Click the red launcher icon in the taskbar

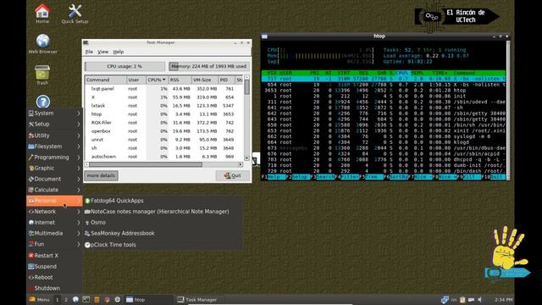[108, 299]
